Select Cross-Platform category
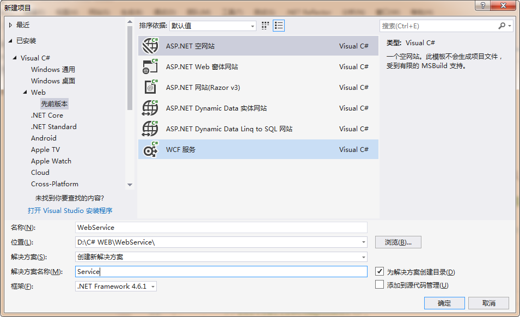The width and height of the screenshot is (520, 317). coord(54,184)
